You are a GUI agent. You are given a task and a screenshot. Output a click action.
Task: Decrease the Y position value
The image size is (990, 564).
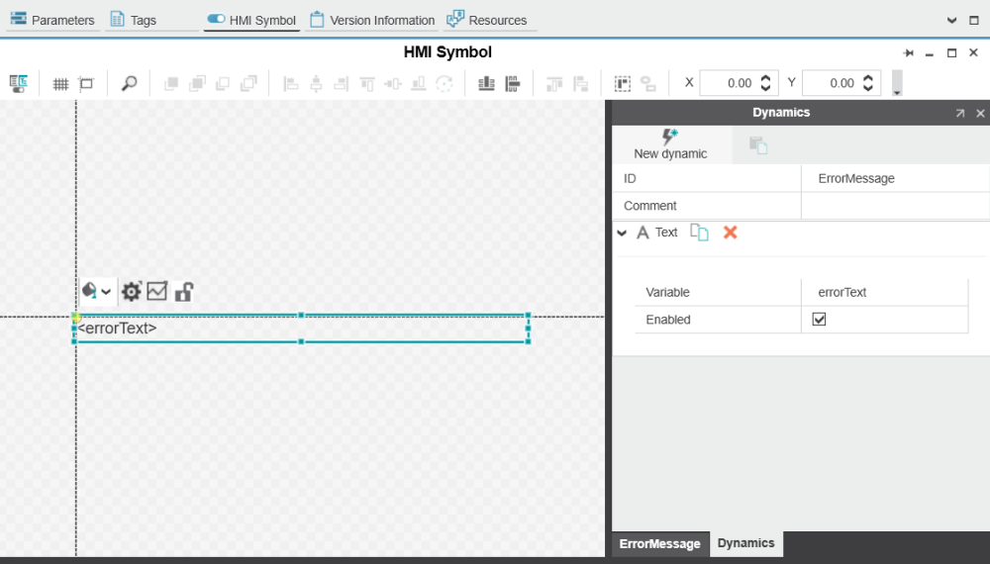point(868,88)
